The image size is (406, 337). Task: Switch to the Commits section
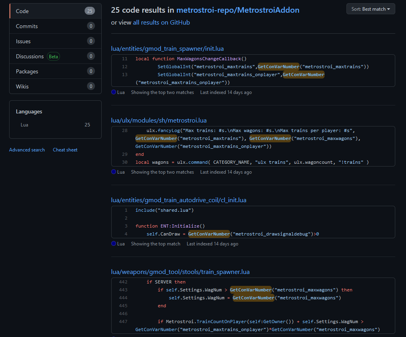tap(27, 26)
